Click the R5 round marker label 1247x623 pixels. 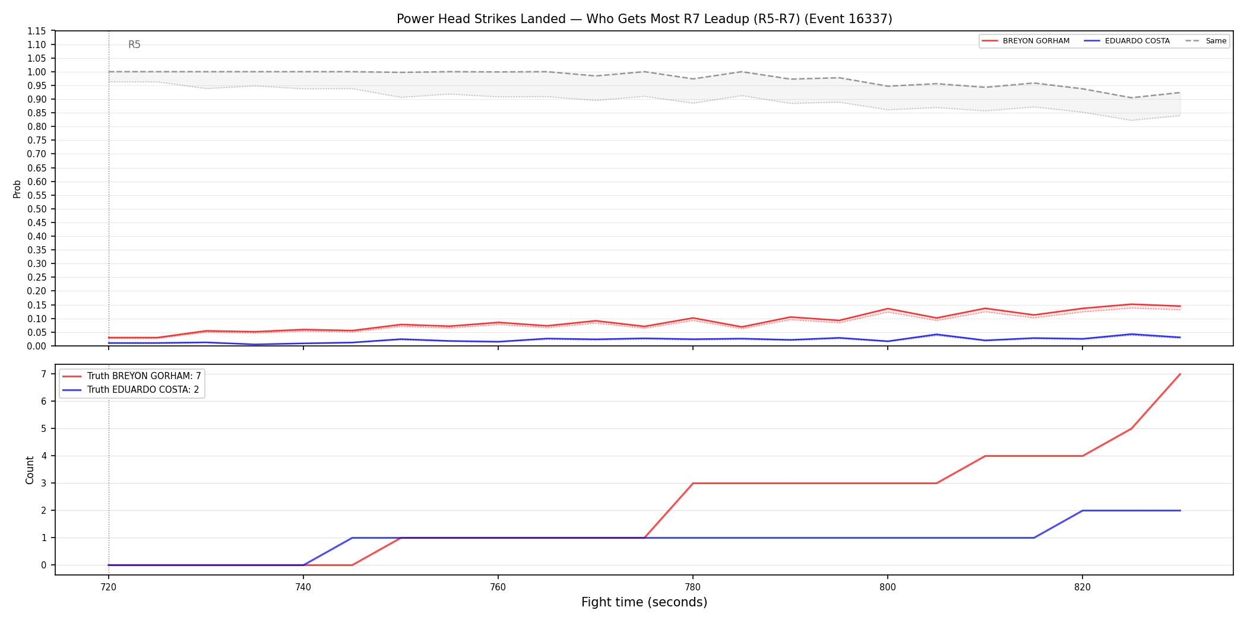coord(134,45)
